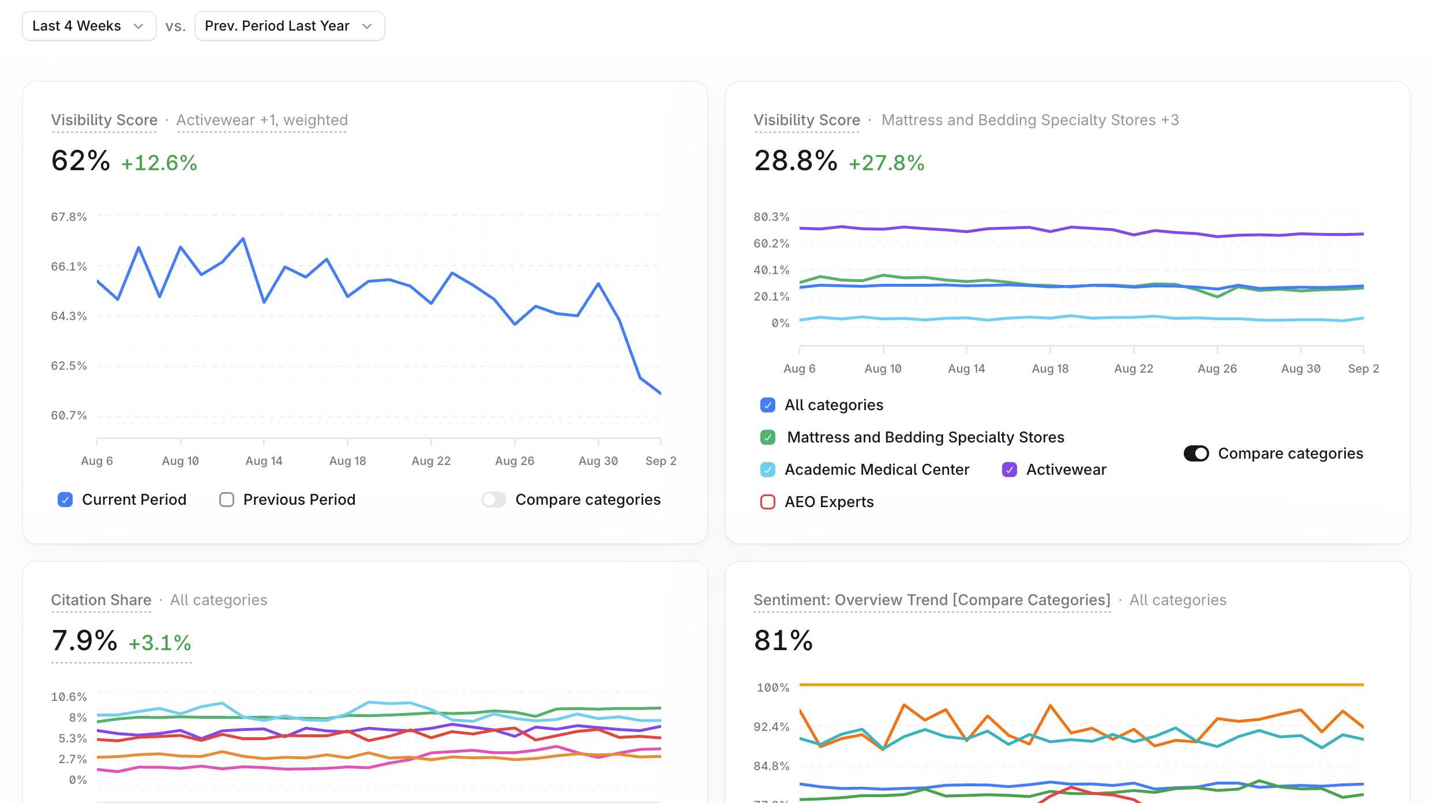The width and height of the screenshot is (1433, 803).
Task: Click the Citation Share metric title
Action: pyautogui.click(x=101, y=600)
